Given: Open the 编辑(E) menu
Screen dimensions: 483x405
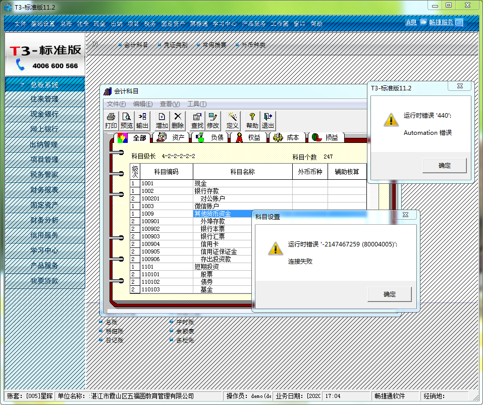Looking at the screenshot, I should (143, 104).
